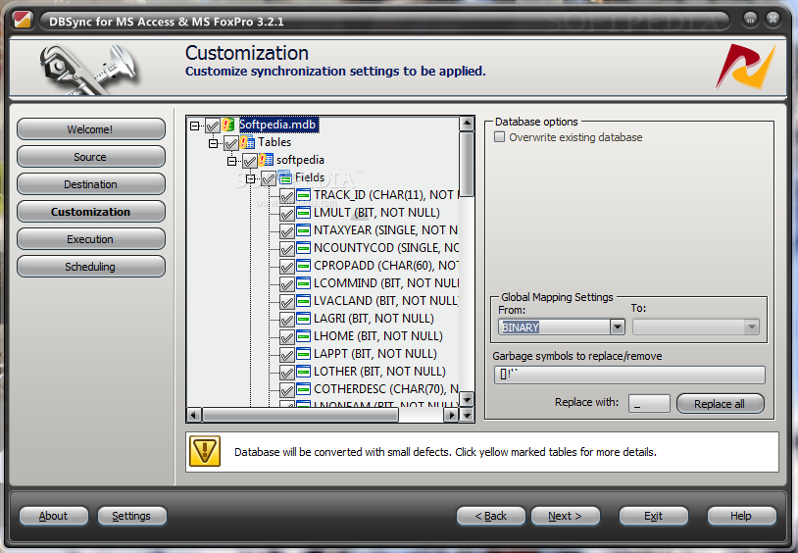Click the Fields folder icon
Image resolution: width=798 pixels, height=553 pixels.
(285, 177)
